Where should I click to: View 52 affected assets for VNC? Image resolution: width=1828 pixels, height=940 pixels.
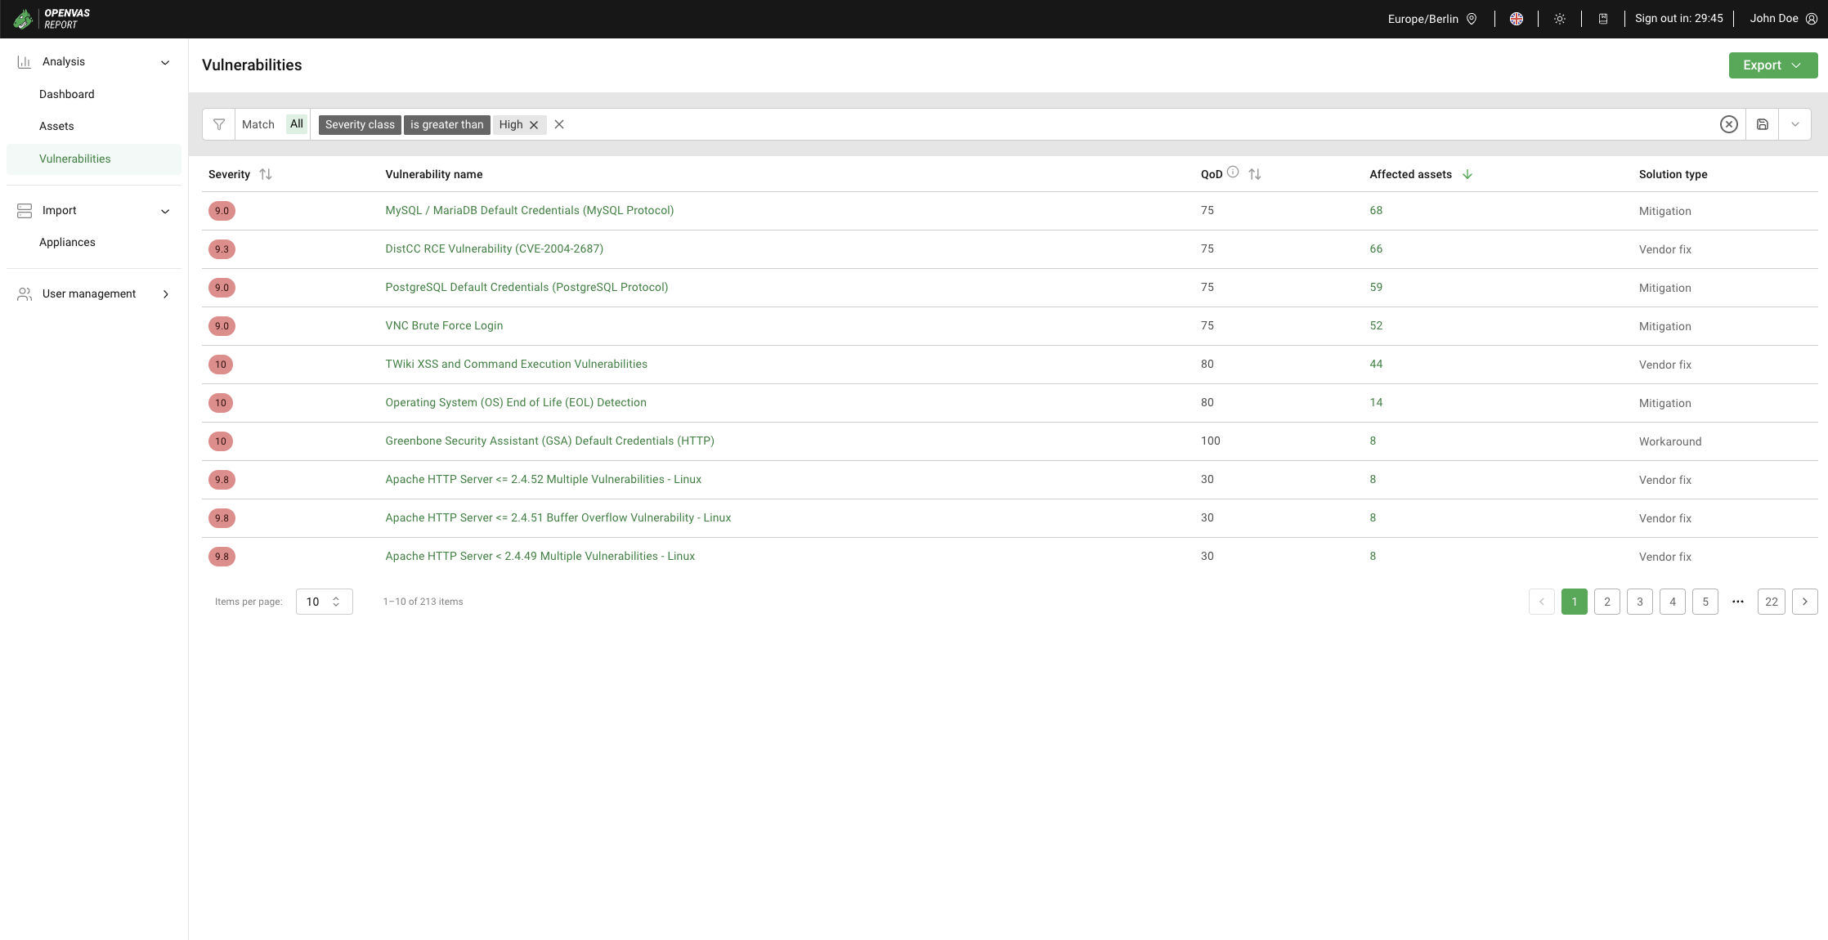1376,325
